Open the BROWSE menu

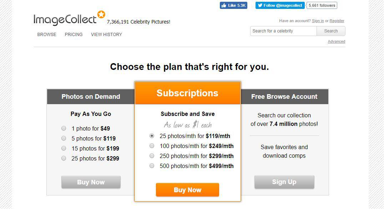pyautogui.click(x=47, y=35)
